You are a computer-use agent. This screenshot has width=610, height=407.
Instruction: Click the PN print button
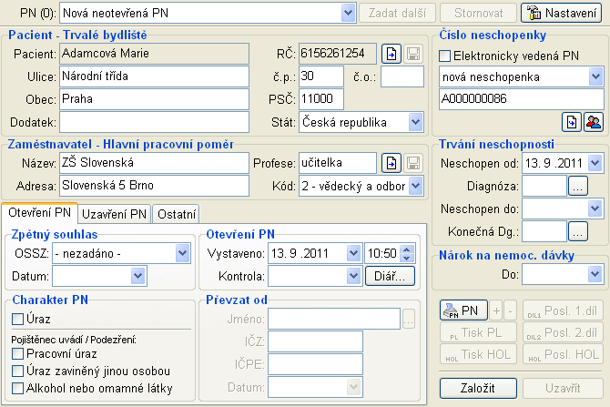[x=463, y=310]
